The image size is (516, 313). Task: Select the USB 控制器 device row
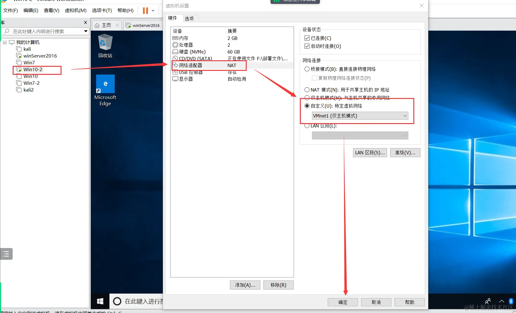coord(232,72)
